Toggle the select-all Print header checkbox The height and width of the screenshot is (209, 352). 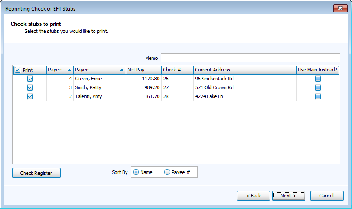(17, 70)
